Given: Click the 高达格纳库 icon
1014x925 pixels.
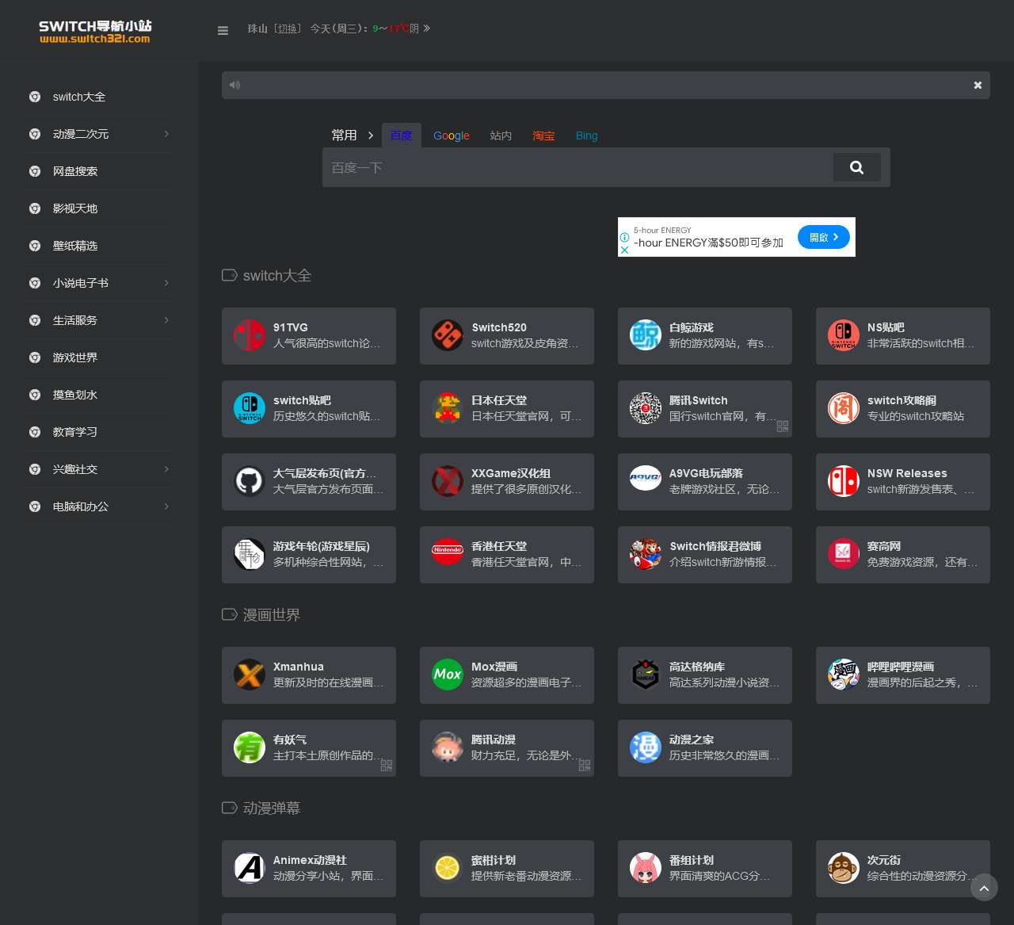Looking at the screenshot, I should pos(646,675).
